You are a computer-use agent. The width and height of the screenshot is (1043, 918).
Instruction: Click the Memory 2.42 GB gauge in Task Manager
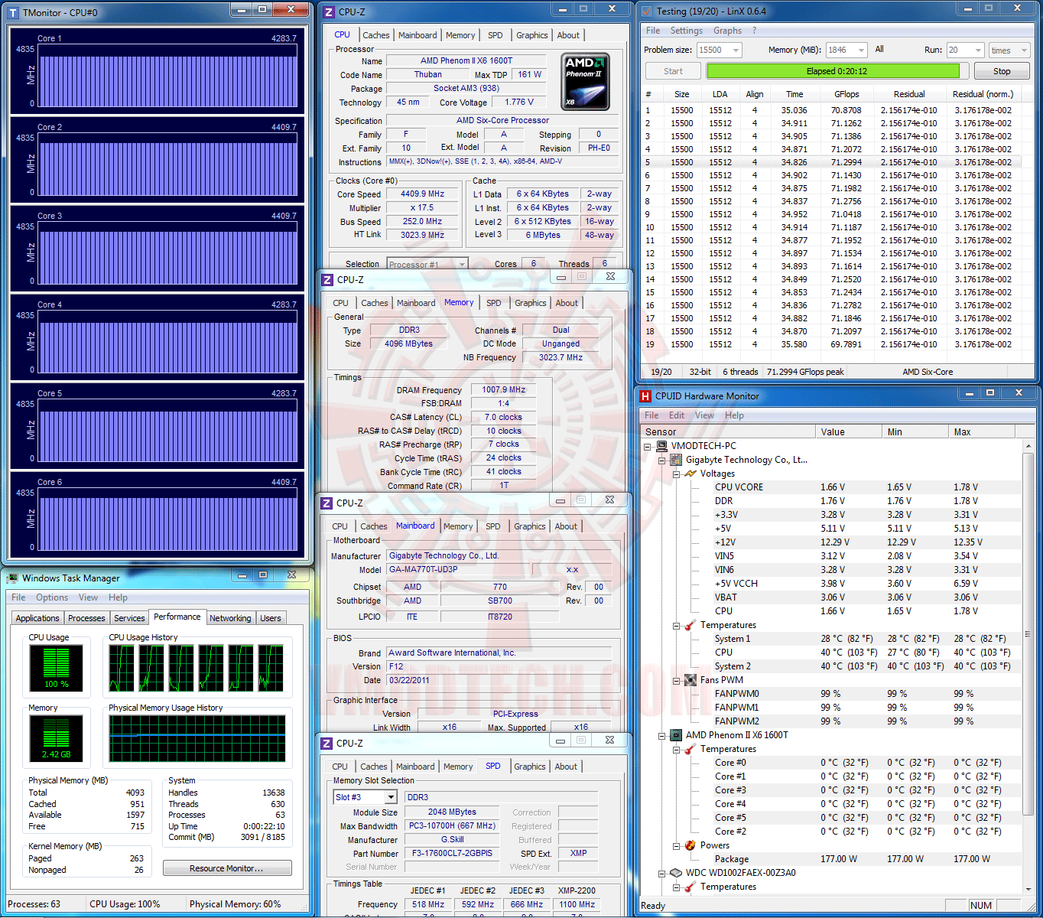click(x=56, y=738)
